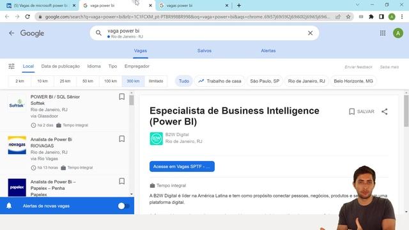Viewport: 409px width, 230px height.
Task: Bookmark the RIOVAGAS job listing
Action: pos(122,139)
